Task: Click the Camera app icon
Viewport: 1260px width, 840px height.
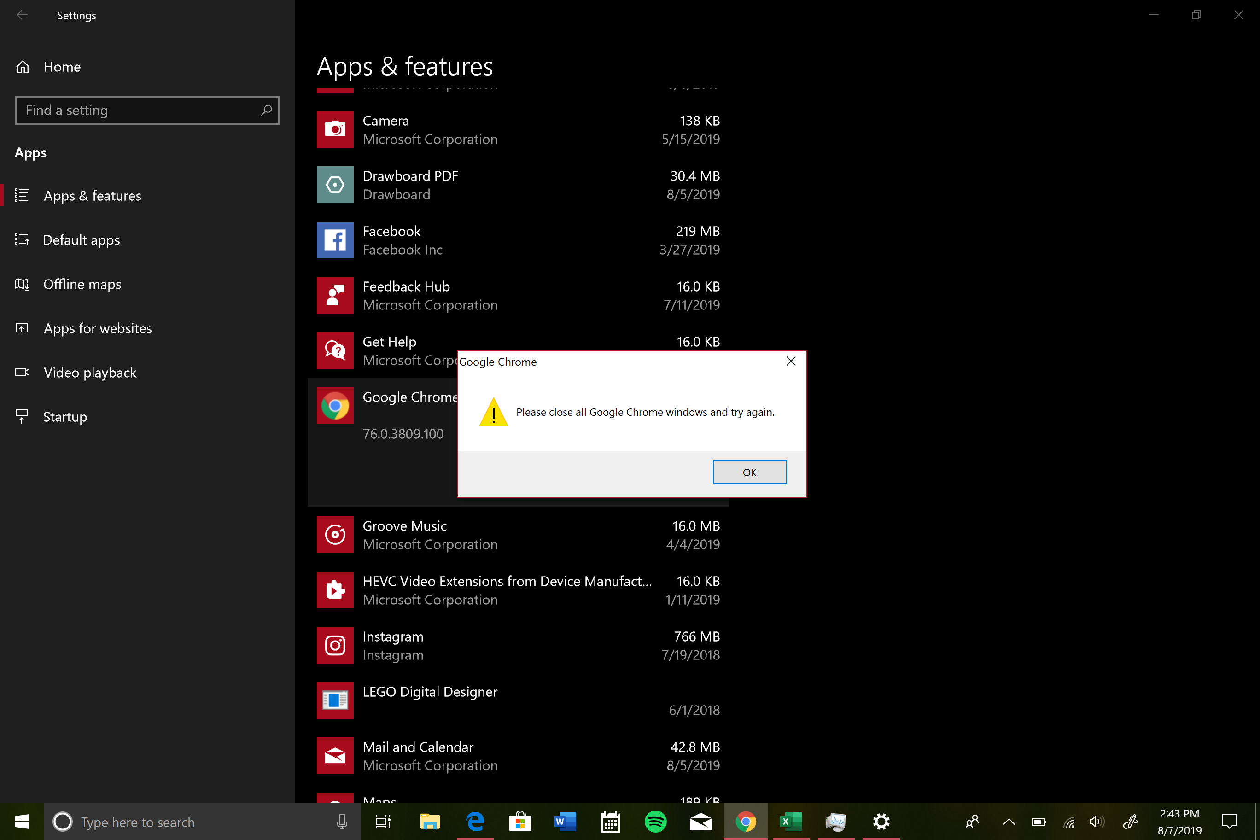Action: pos(335,129)
